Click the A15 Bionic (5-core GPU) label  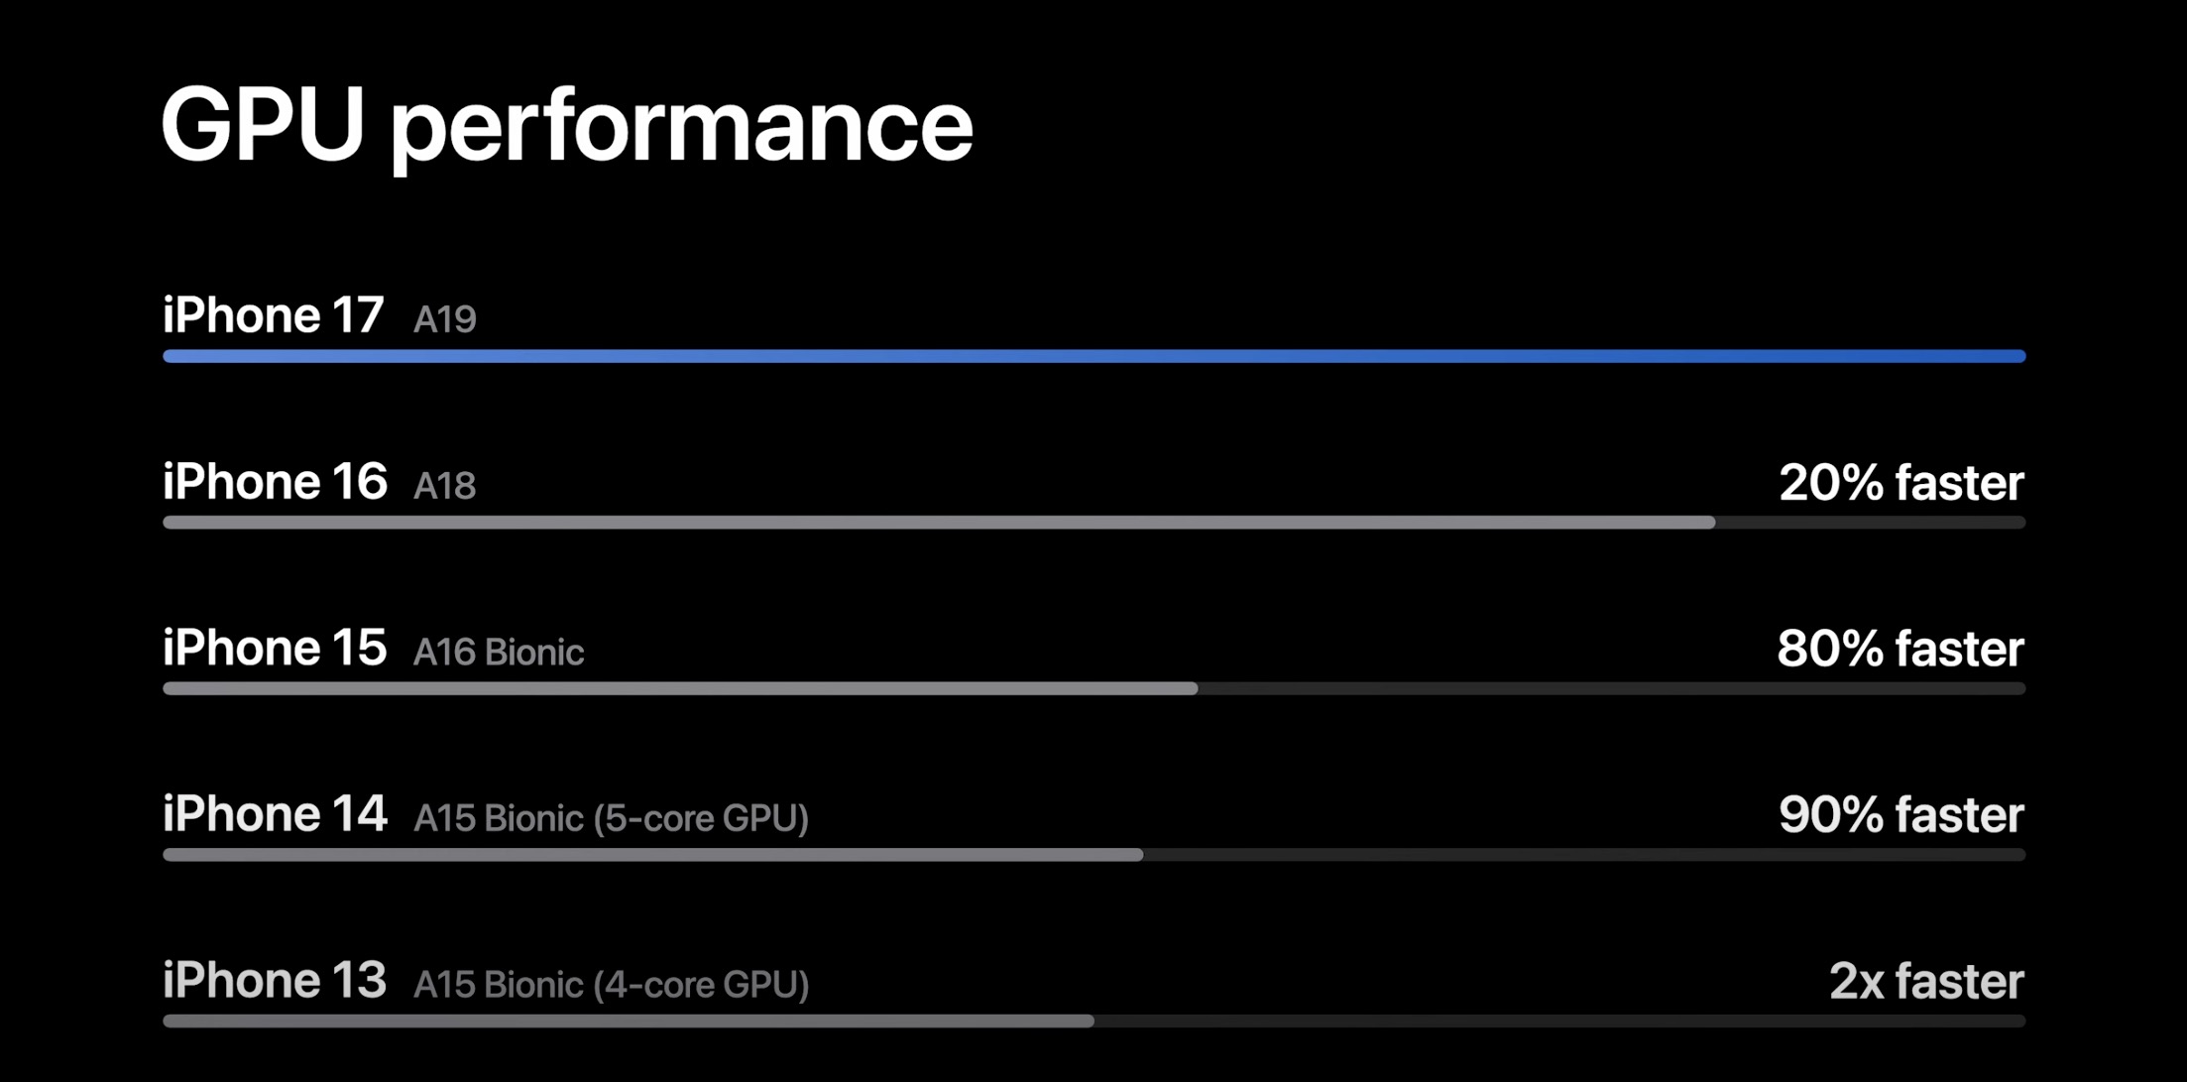611,818
